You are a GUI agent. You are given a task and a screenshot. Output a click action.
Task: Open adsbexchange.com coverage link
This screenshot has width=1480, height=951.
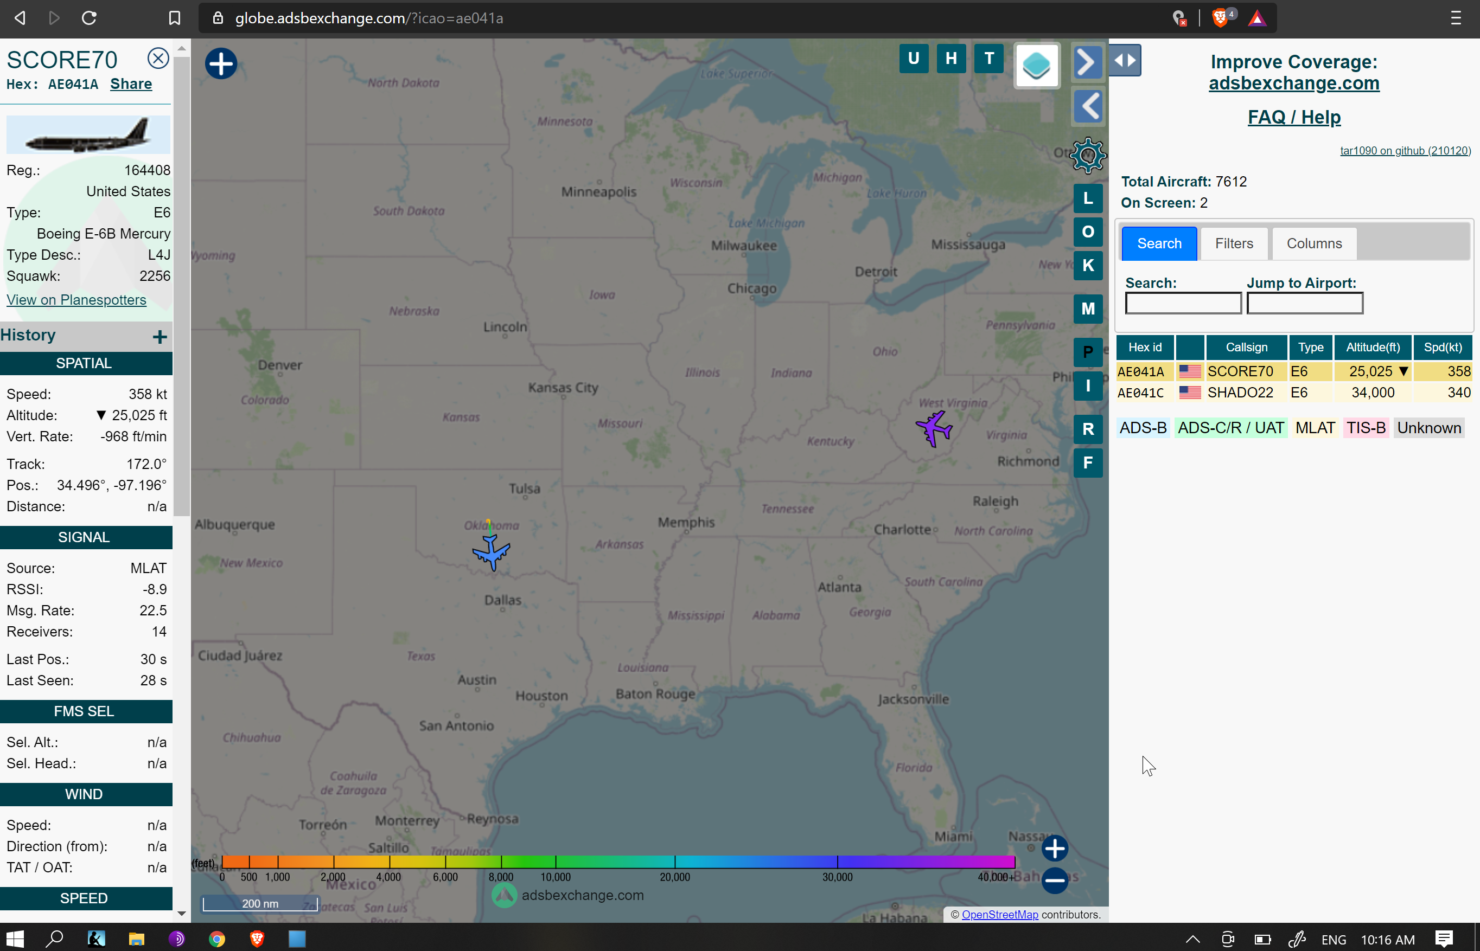(x=1293, y=83)
